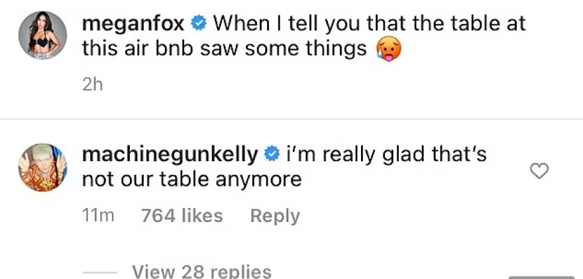Click the divider line between caption and comment
Screen dimensions: 583x279
[x=291, y=120]
